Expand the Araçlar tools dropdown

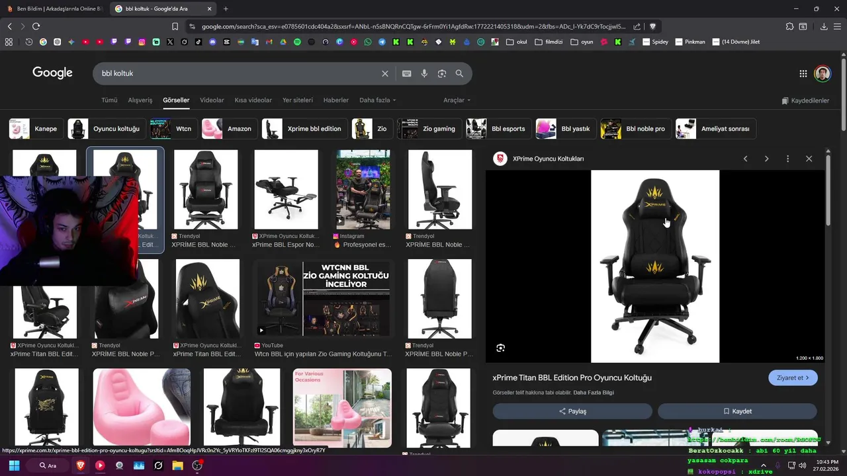click(457, 100)
